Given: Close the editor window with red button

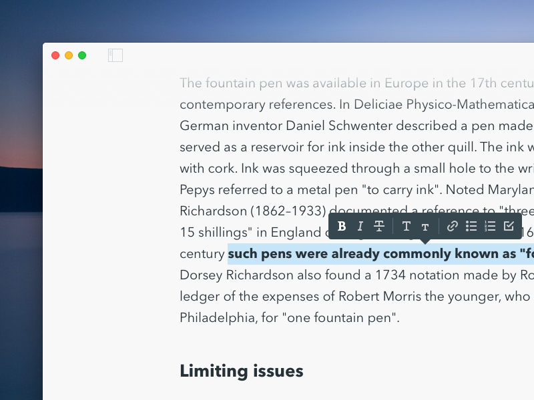Looking at the screenshot, I should [55, 55].
